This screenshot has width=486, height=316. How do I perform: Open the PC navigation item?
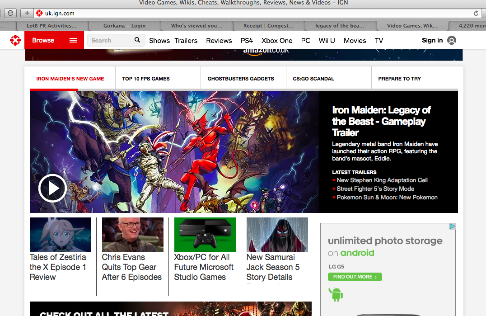click(x=306, y=41)
